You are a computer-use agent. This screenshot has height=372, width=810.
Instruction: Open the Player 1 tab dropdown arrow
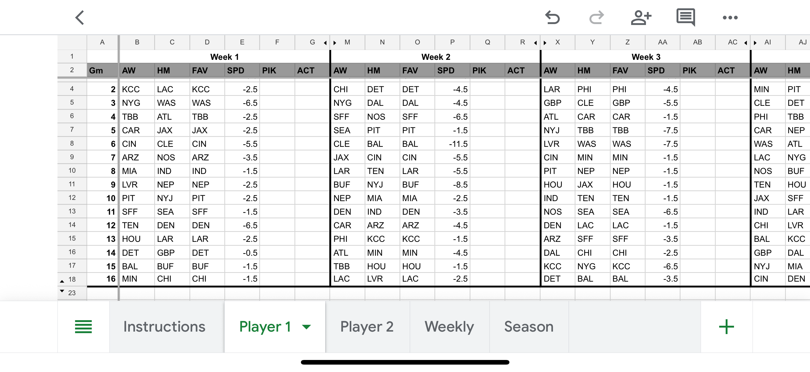(x=306, y=327)
